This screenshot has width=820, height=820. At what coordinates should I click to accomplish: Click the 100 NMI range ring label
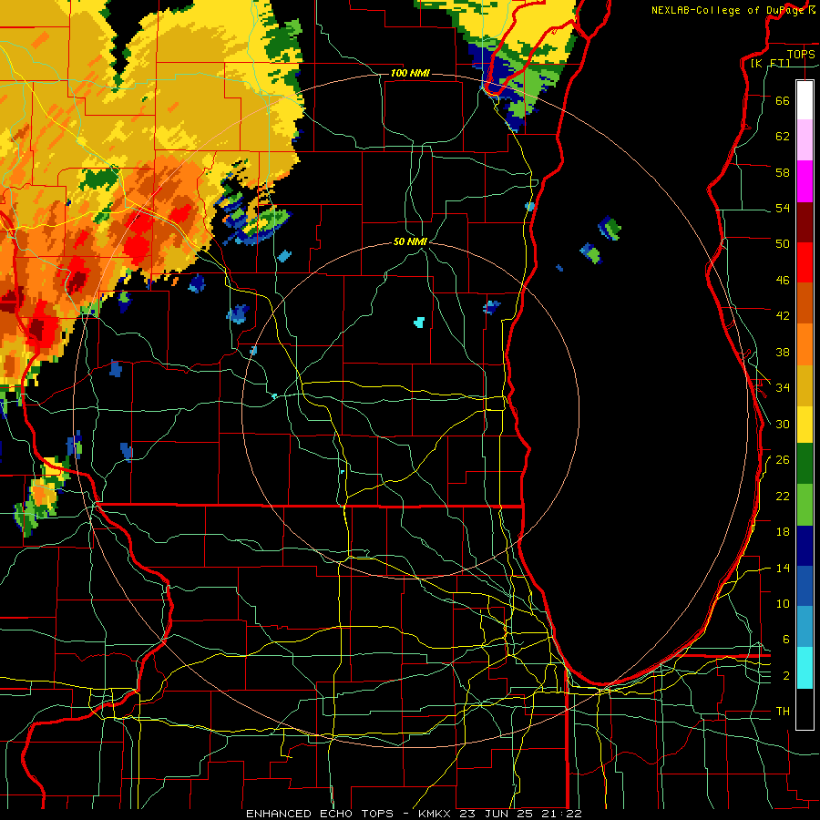pos(410,73)
